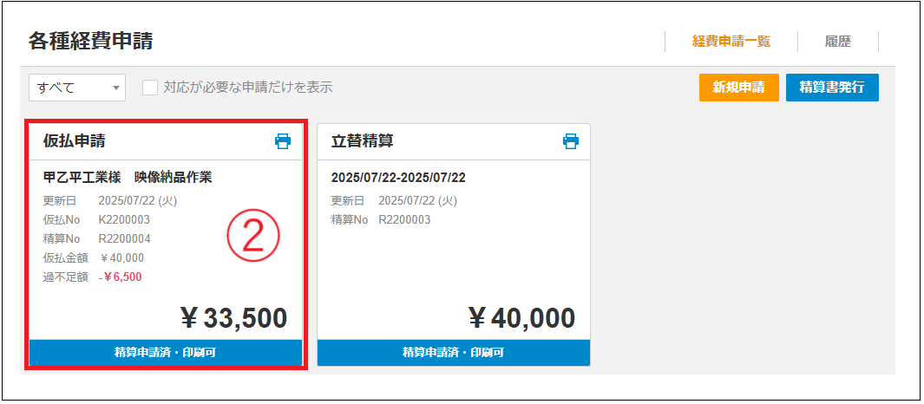This screenshot has width=924, height=404.
Task: Switch to the 経費申請一覧 tab
Action: point(731,42)
